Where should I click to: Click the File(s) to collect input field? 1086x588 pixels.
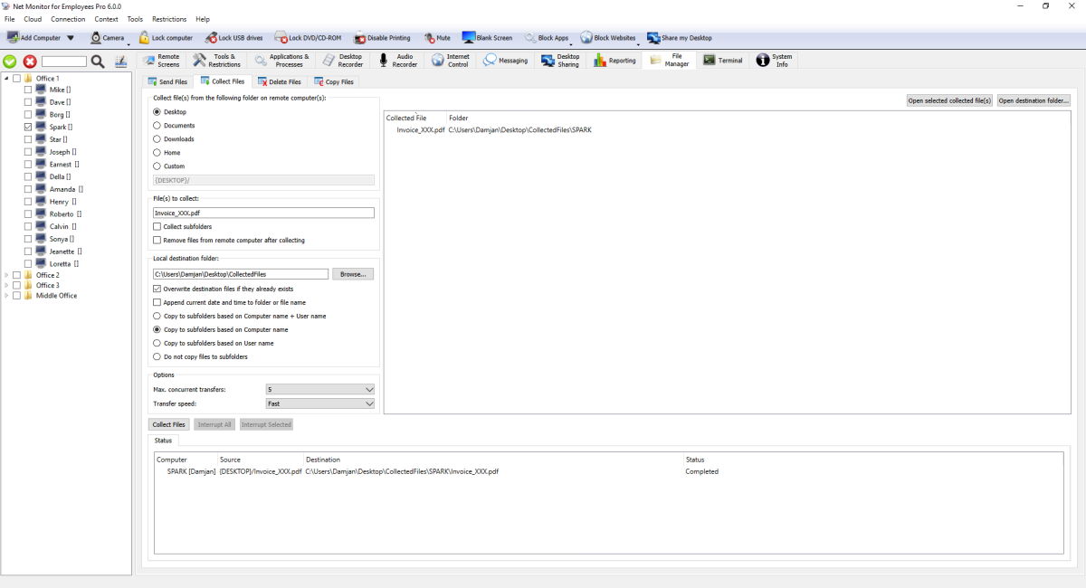(263, 213)
